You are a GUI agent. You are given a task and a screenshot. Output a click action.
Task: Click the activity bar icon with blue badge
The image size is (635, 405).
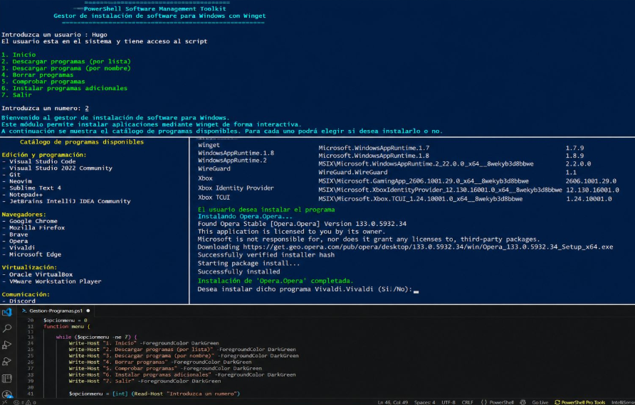(x=7, y=394)
